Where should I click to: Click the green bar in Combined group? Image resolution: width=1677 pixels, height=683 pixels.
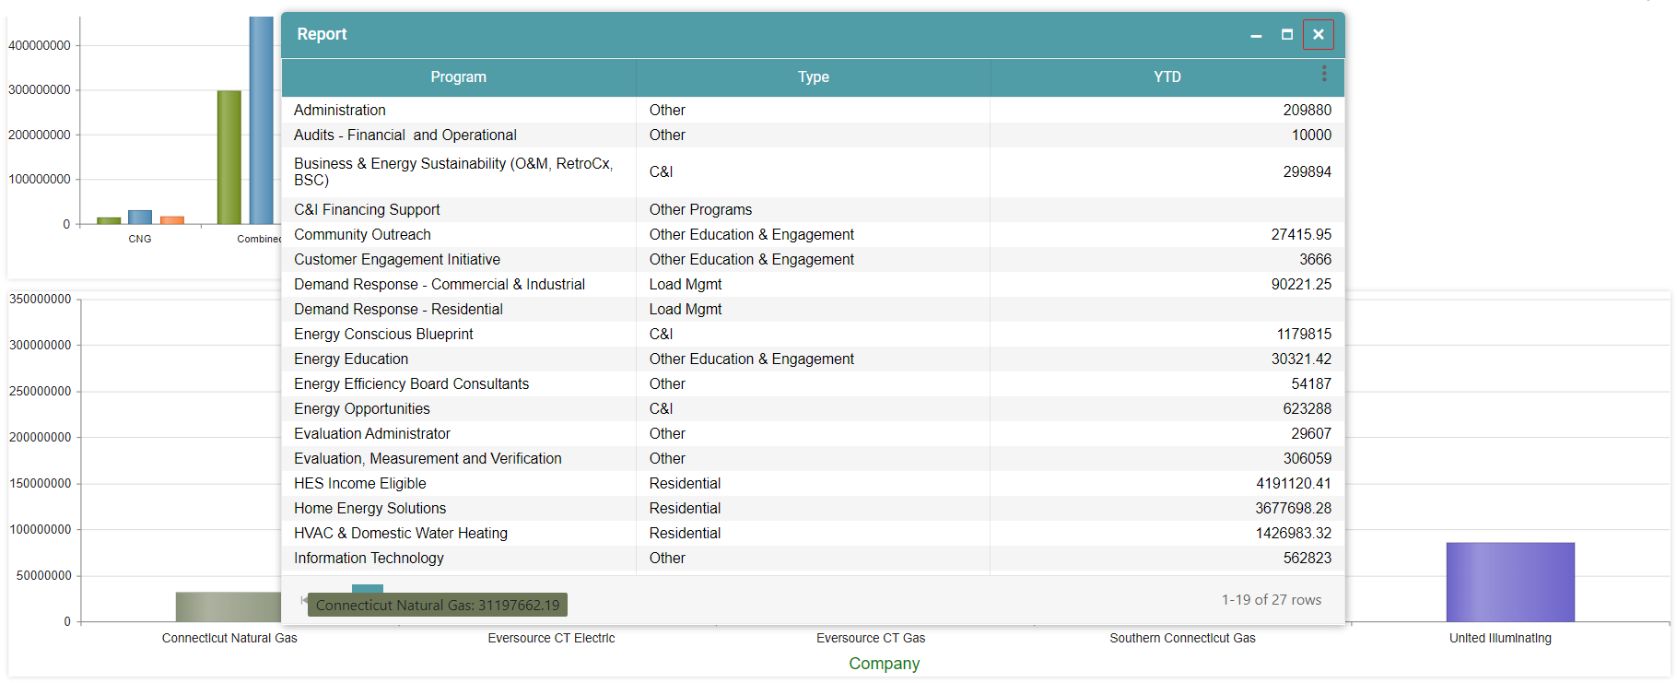pyautogui.click(x=229, y=157)
